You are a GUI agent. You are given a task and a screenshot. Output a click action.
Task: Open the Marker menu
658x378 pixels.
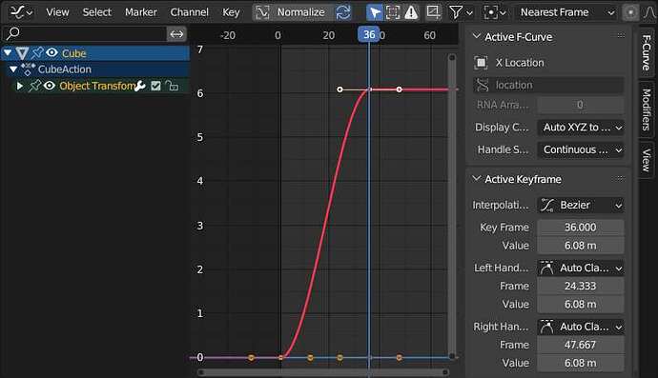tap(140, 12)
